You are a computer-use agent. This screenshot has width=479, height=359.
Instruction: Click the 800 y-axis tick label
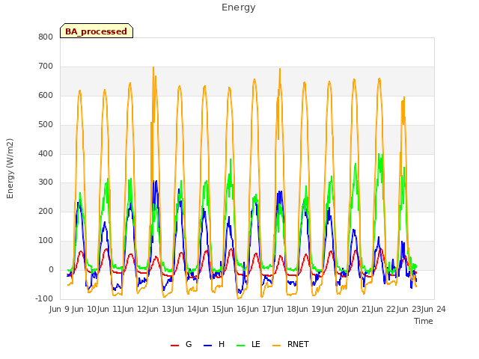(x=46, y=37)
